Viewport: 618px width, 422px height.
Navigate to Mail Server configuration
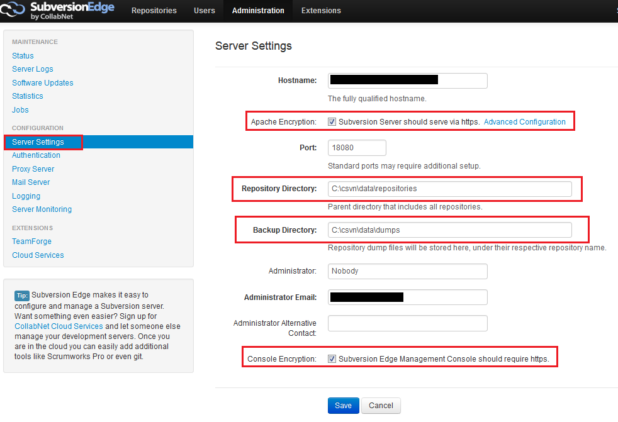(x=31, y=182)
